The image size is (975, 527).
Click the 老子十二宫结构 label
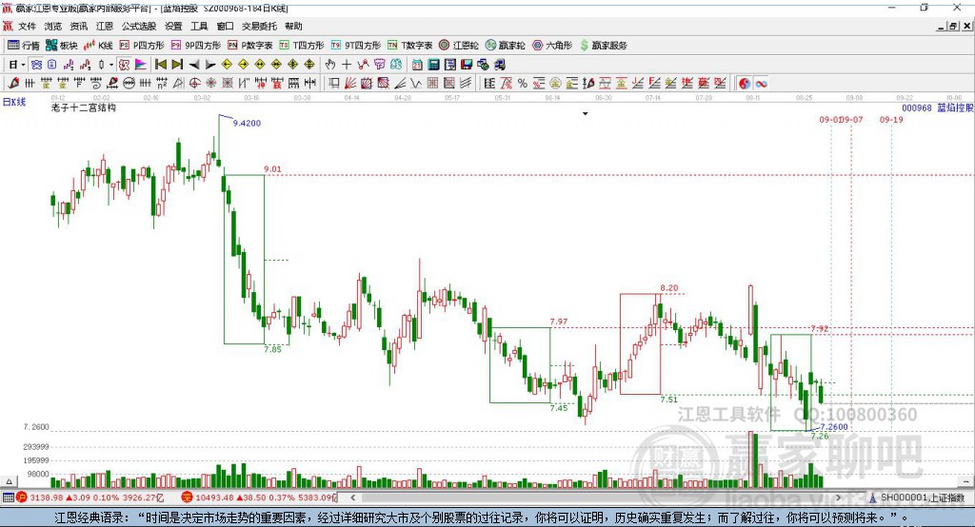(x=84, y=107)
